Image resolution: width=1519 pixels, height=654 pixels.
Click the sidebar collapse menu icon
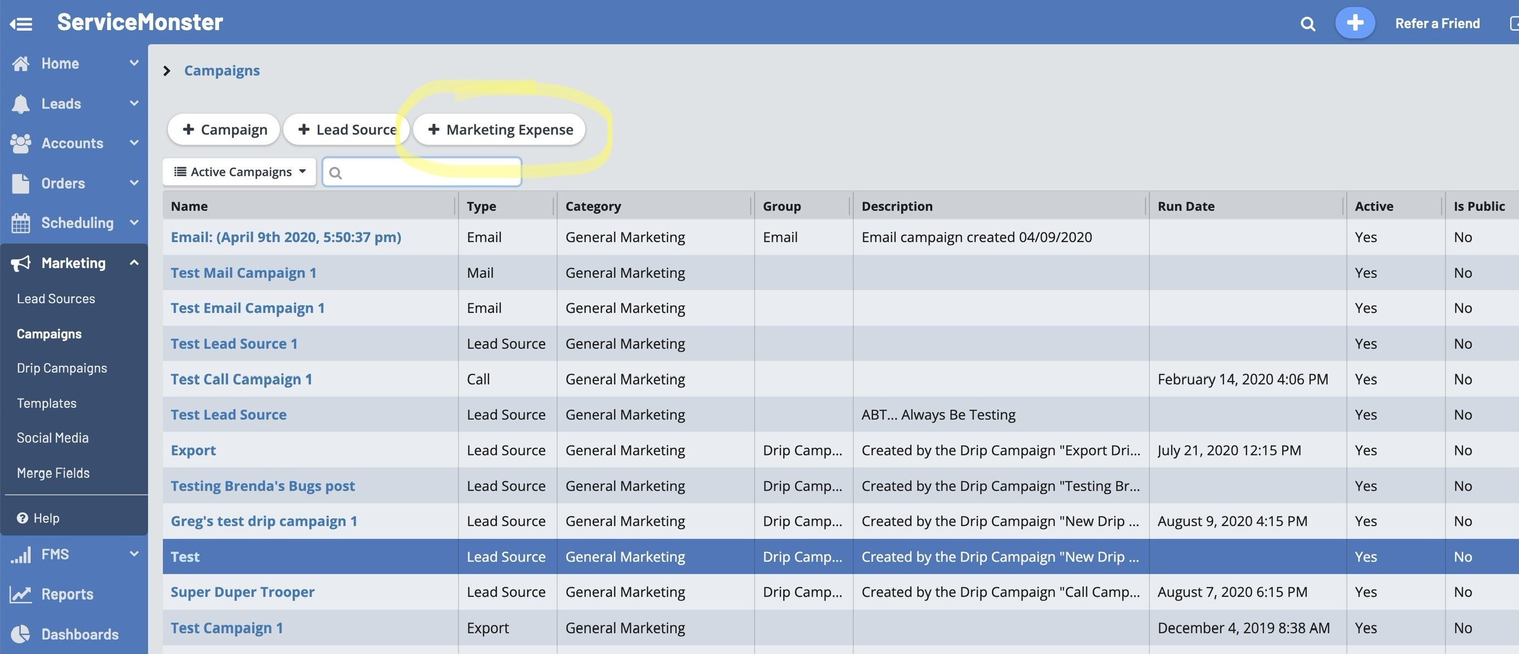(21, 24)
